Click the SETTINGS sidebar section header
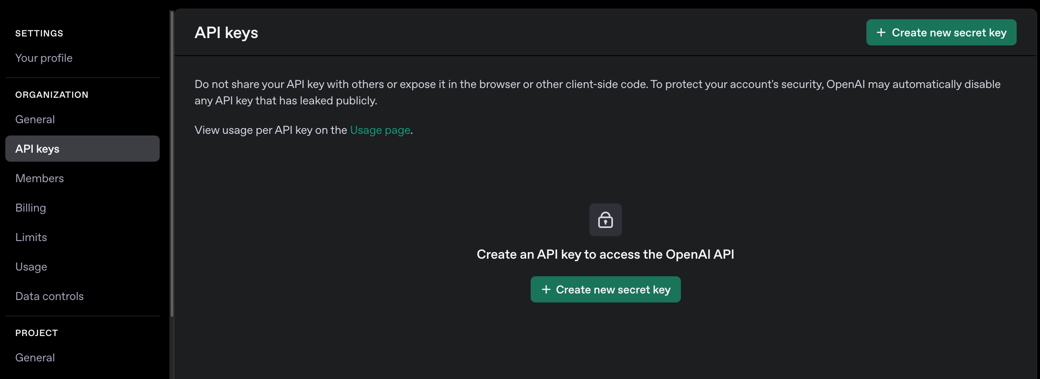This screenshot has height=379, width=1040. (x=39, y=34)
